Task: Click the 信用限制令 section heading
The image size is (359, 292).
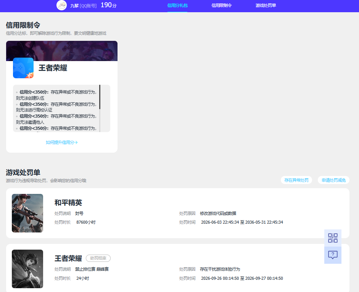Action: point(23,25)
